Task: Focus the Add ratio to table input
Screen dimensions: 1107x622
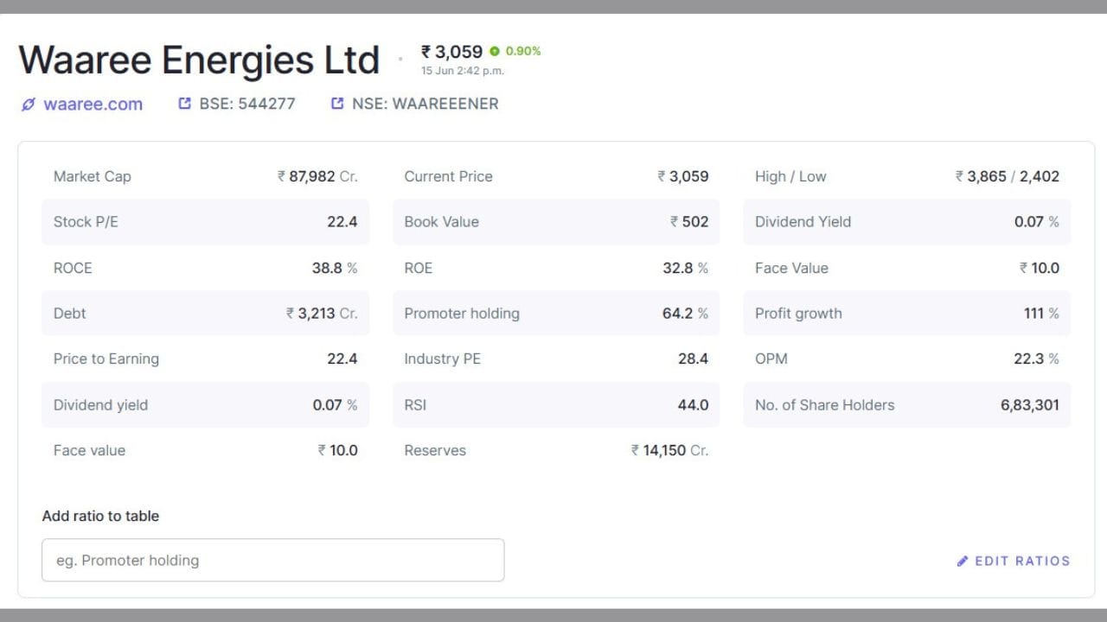Action: click(273, 560)
